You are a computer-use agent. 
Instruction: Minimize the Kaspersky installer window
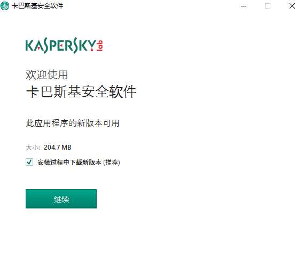click(x=244, y=6)
